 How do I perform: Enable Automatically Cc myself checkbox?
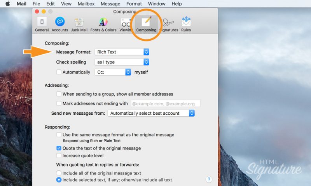coord(59,72)
